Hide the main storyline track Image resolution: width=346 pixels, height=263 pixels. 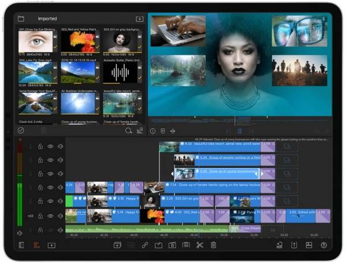50,216
